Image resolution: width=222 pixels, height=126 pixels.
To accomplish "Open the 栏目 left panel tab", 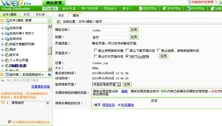I will 27,15.
